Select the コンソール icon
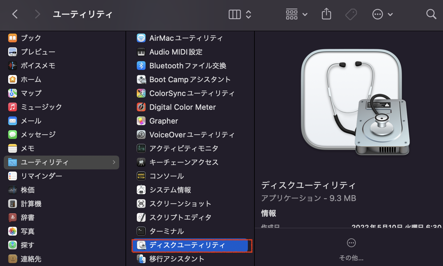443x266 pixels. pyautogui.click(x=141, y=176)
